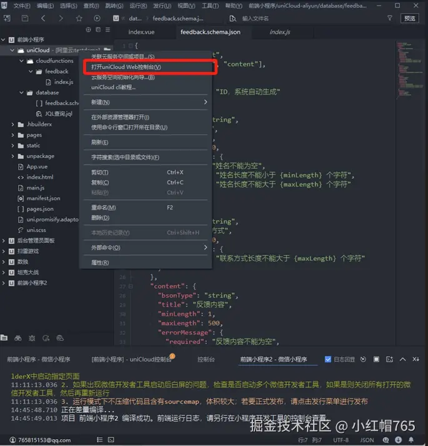The width and height of the screenshot is (428, 446).
Task: Select the JSON language mode in status bar
Action: coord(367,440)
